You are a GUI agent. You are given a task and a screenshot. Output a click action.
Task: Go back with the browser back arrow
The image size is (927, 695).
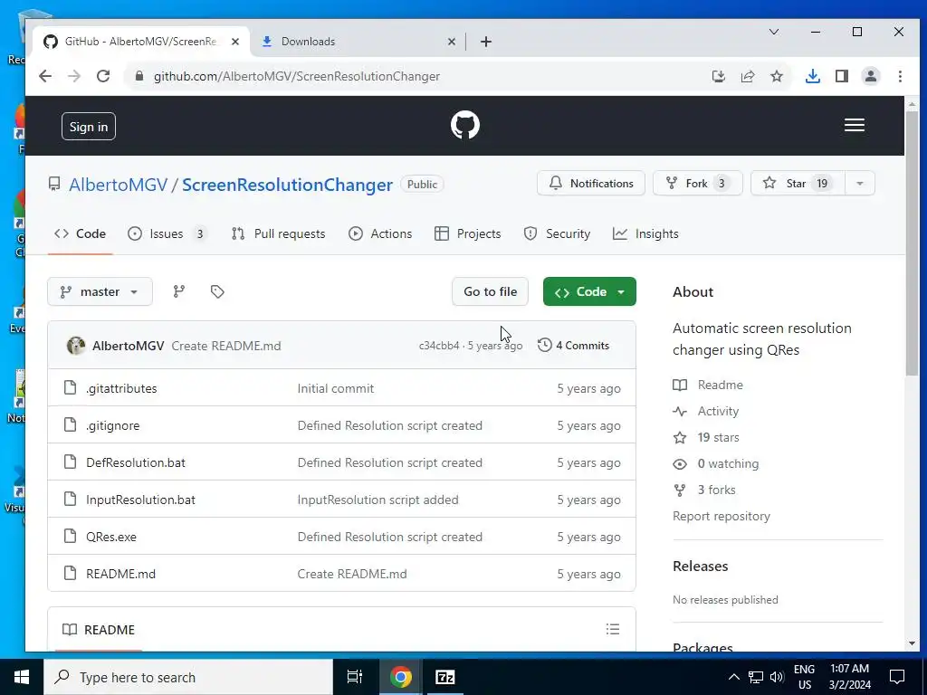tap(45, 76)
